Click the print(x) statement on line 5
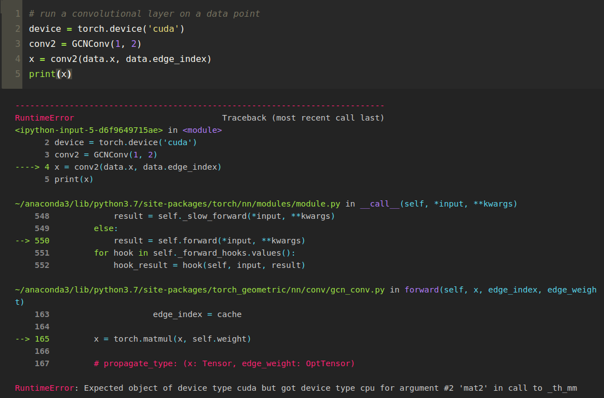 point(51,74)
